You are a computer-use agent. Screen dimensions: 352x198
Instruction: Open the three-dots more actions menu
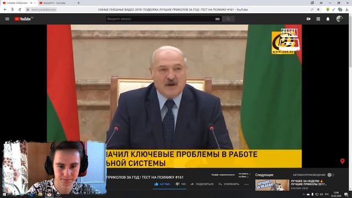click(246, 184)
